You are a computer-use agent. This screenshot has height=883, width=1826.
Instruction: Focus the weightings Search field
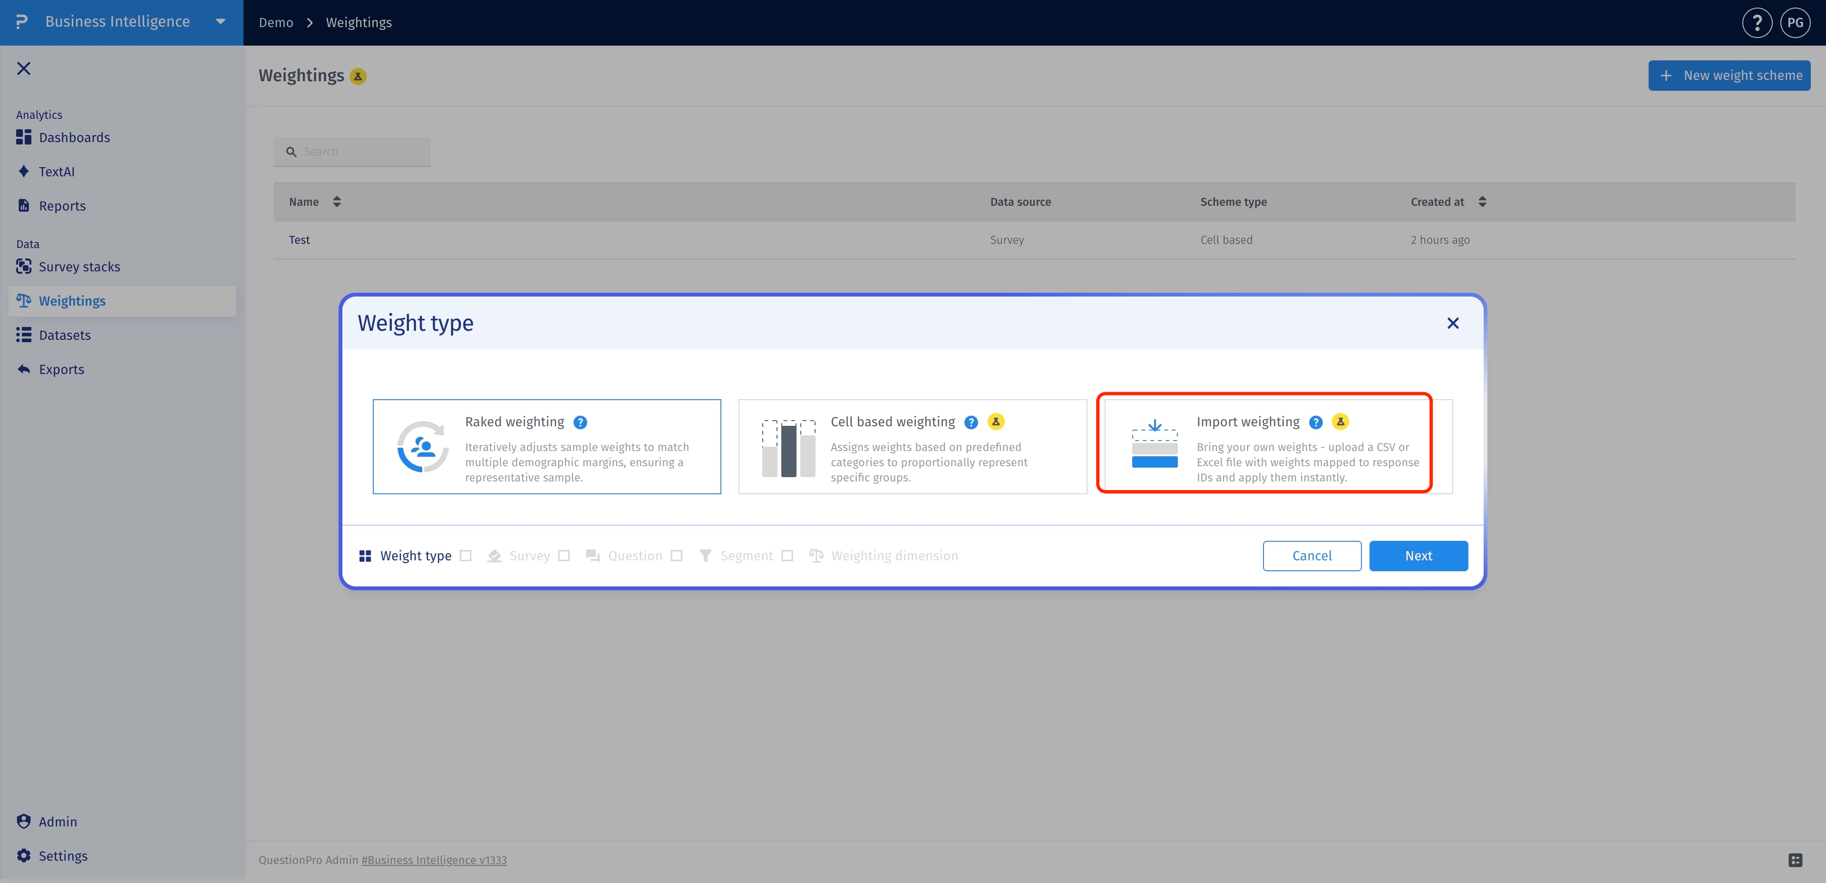(x=352, y=152)
